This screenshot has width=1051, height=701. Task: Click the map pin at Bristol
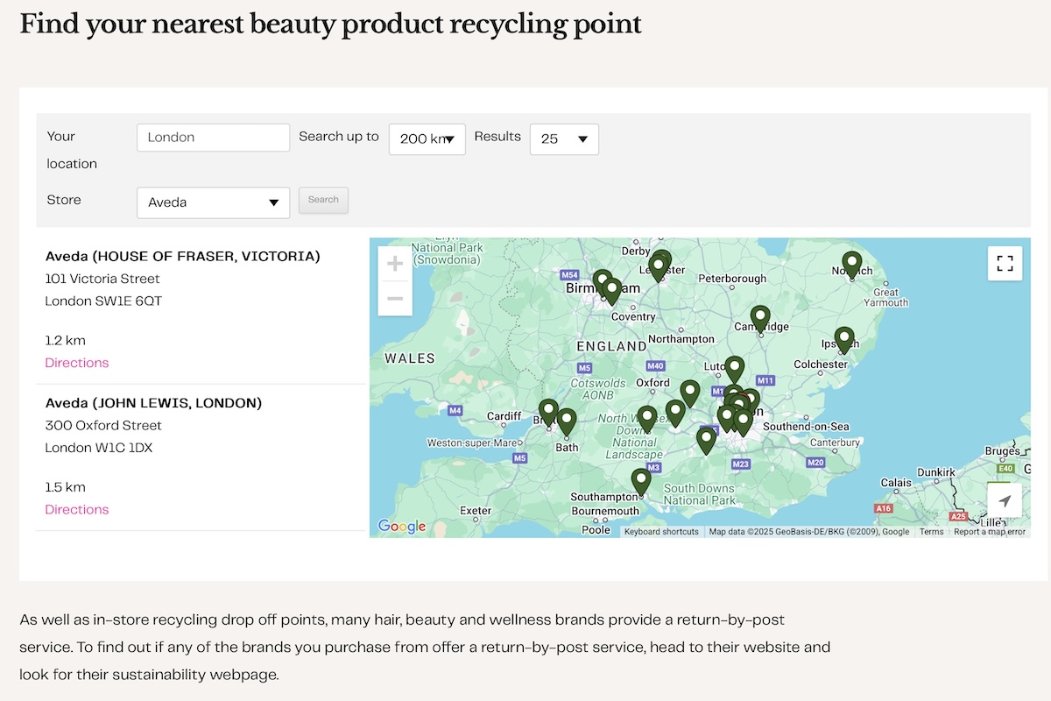(548, 412)
